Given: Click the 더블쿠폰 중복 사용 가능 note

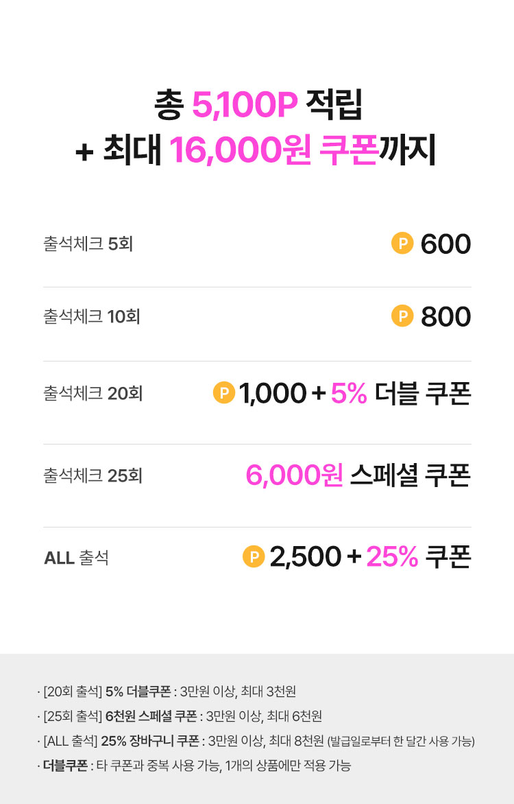Looking at the screenshot, I should point(195,766).
